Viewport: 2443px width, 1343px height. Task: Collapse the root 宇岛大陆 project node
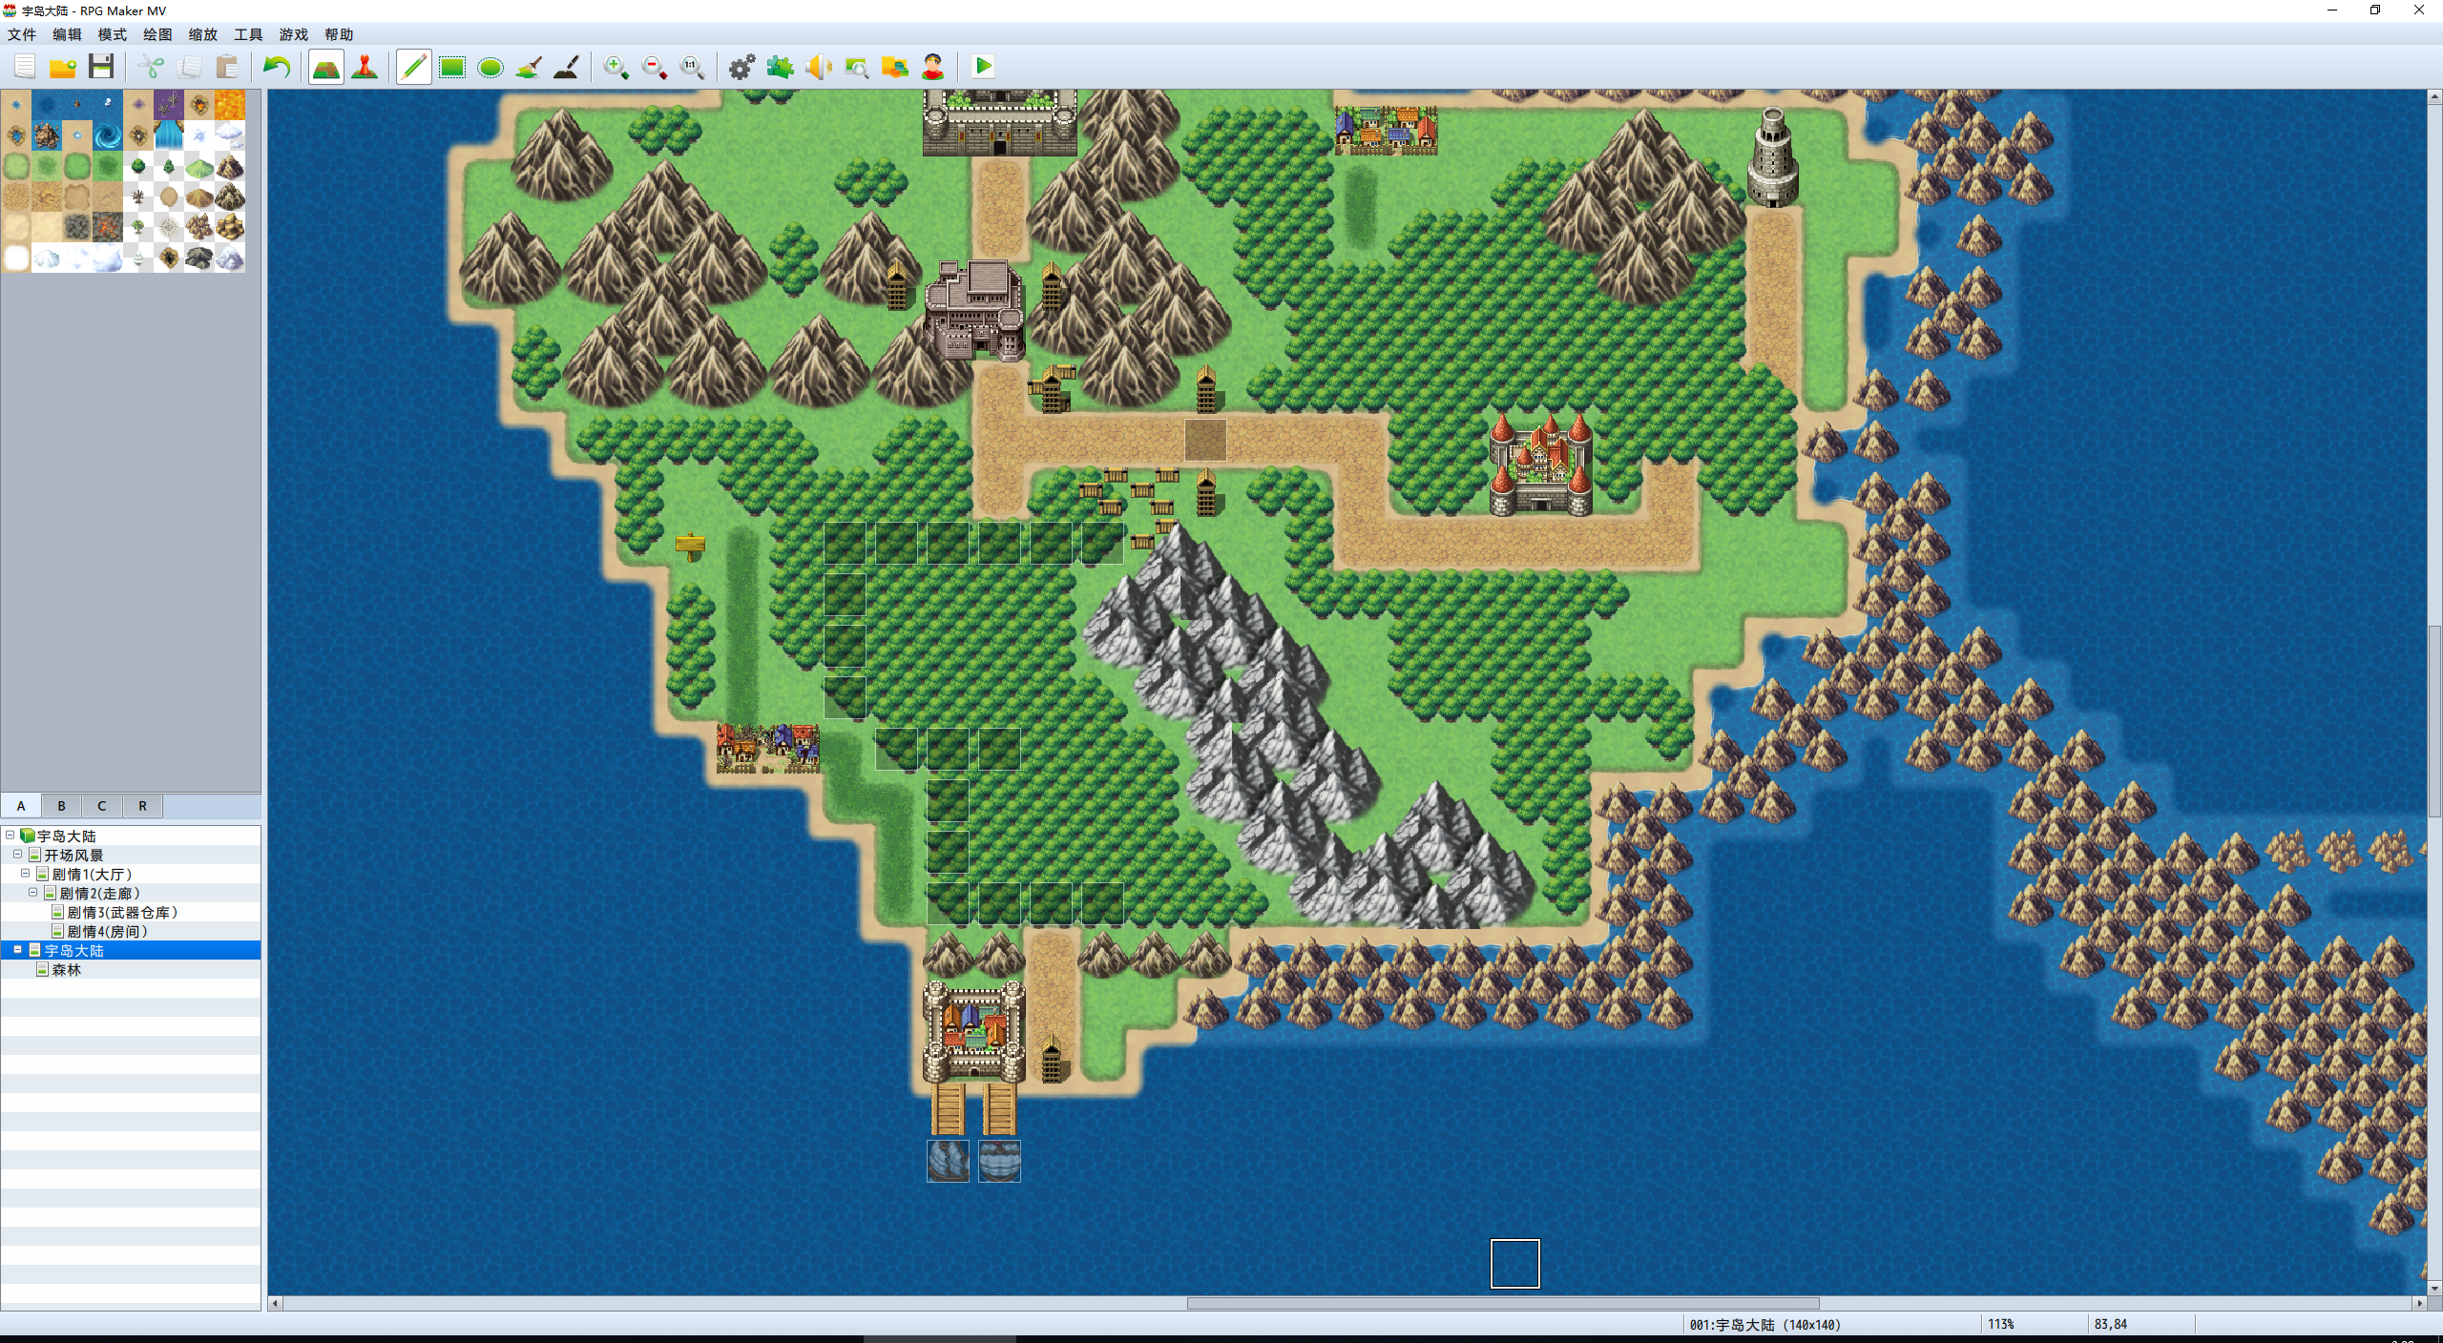[x=10, y=835]
